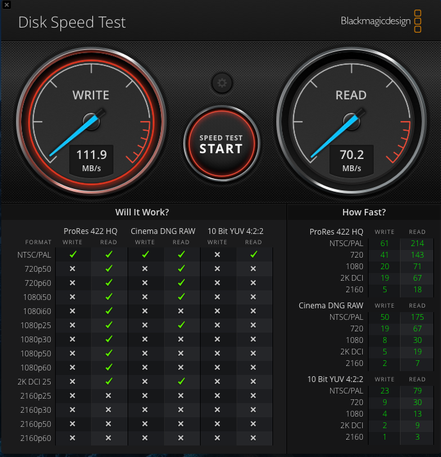Click the NTSC/PAL Cinema DNG RAW write checkmark
Screen dimensions: 441x457
(x=145, y=254)
